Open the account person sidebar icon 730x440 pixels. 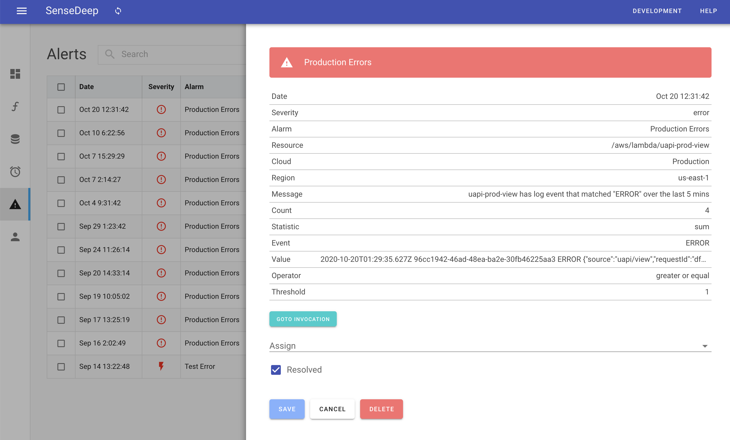(x=15, y=237)
